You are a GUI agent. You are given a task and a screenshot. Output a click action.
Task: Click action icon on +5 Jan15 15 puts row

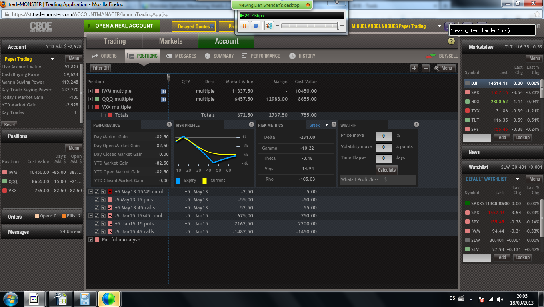pos(97,224)
